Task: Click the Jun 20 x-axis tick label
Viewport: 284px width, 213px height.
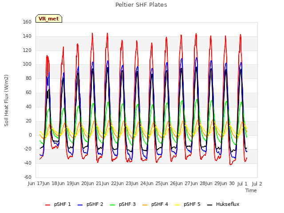Action: (x=80, y=184)
